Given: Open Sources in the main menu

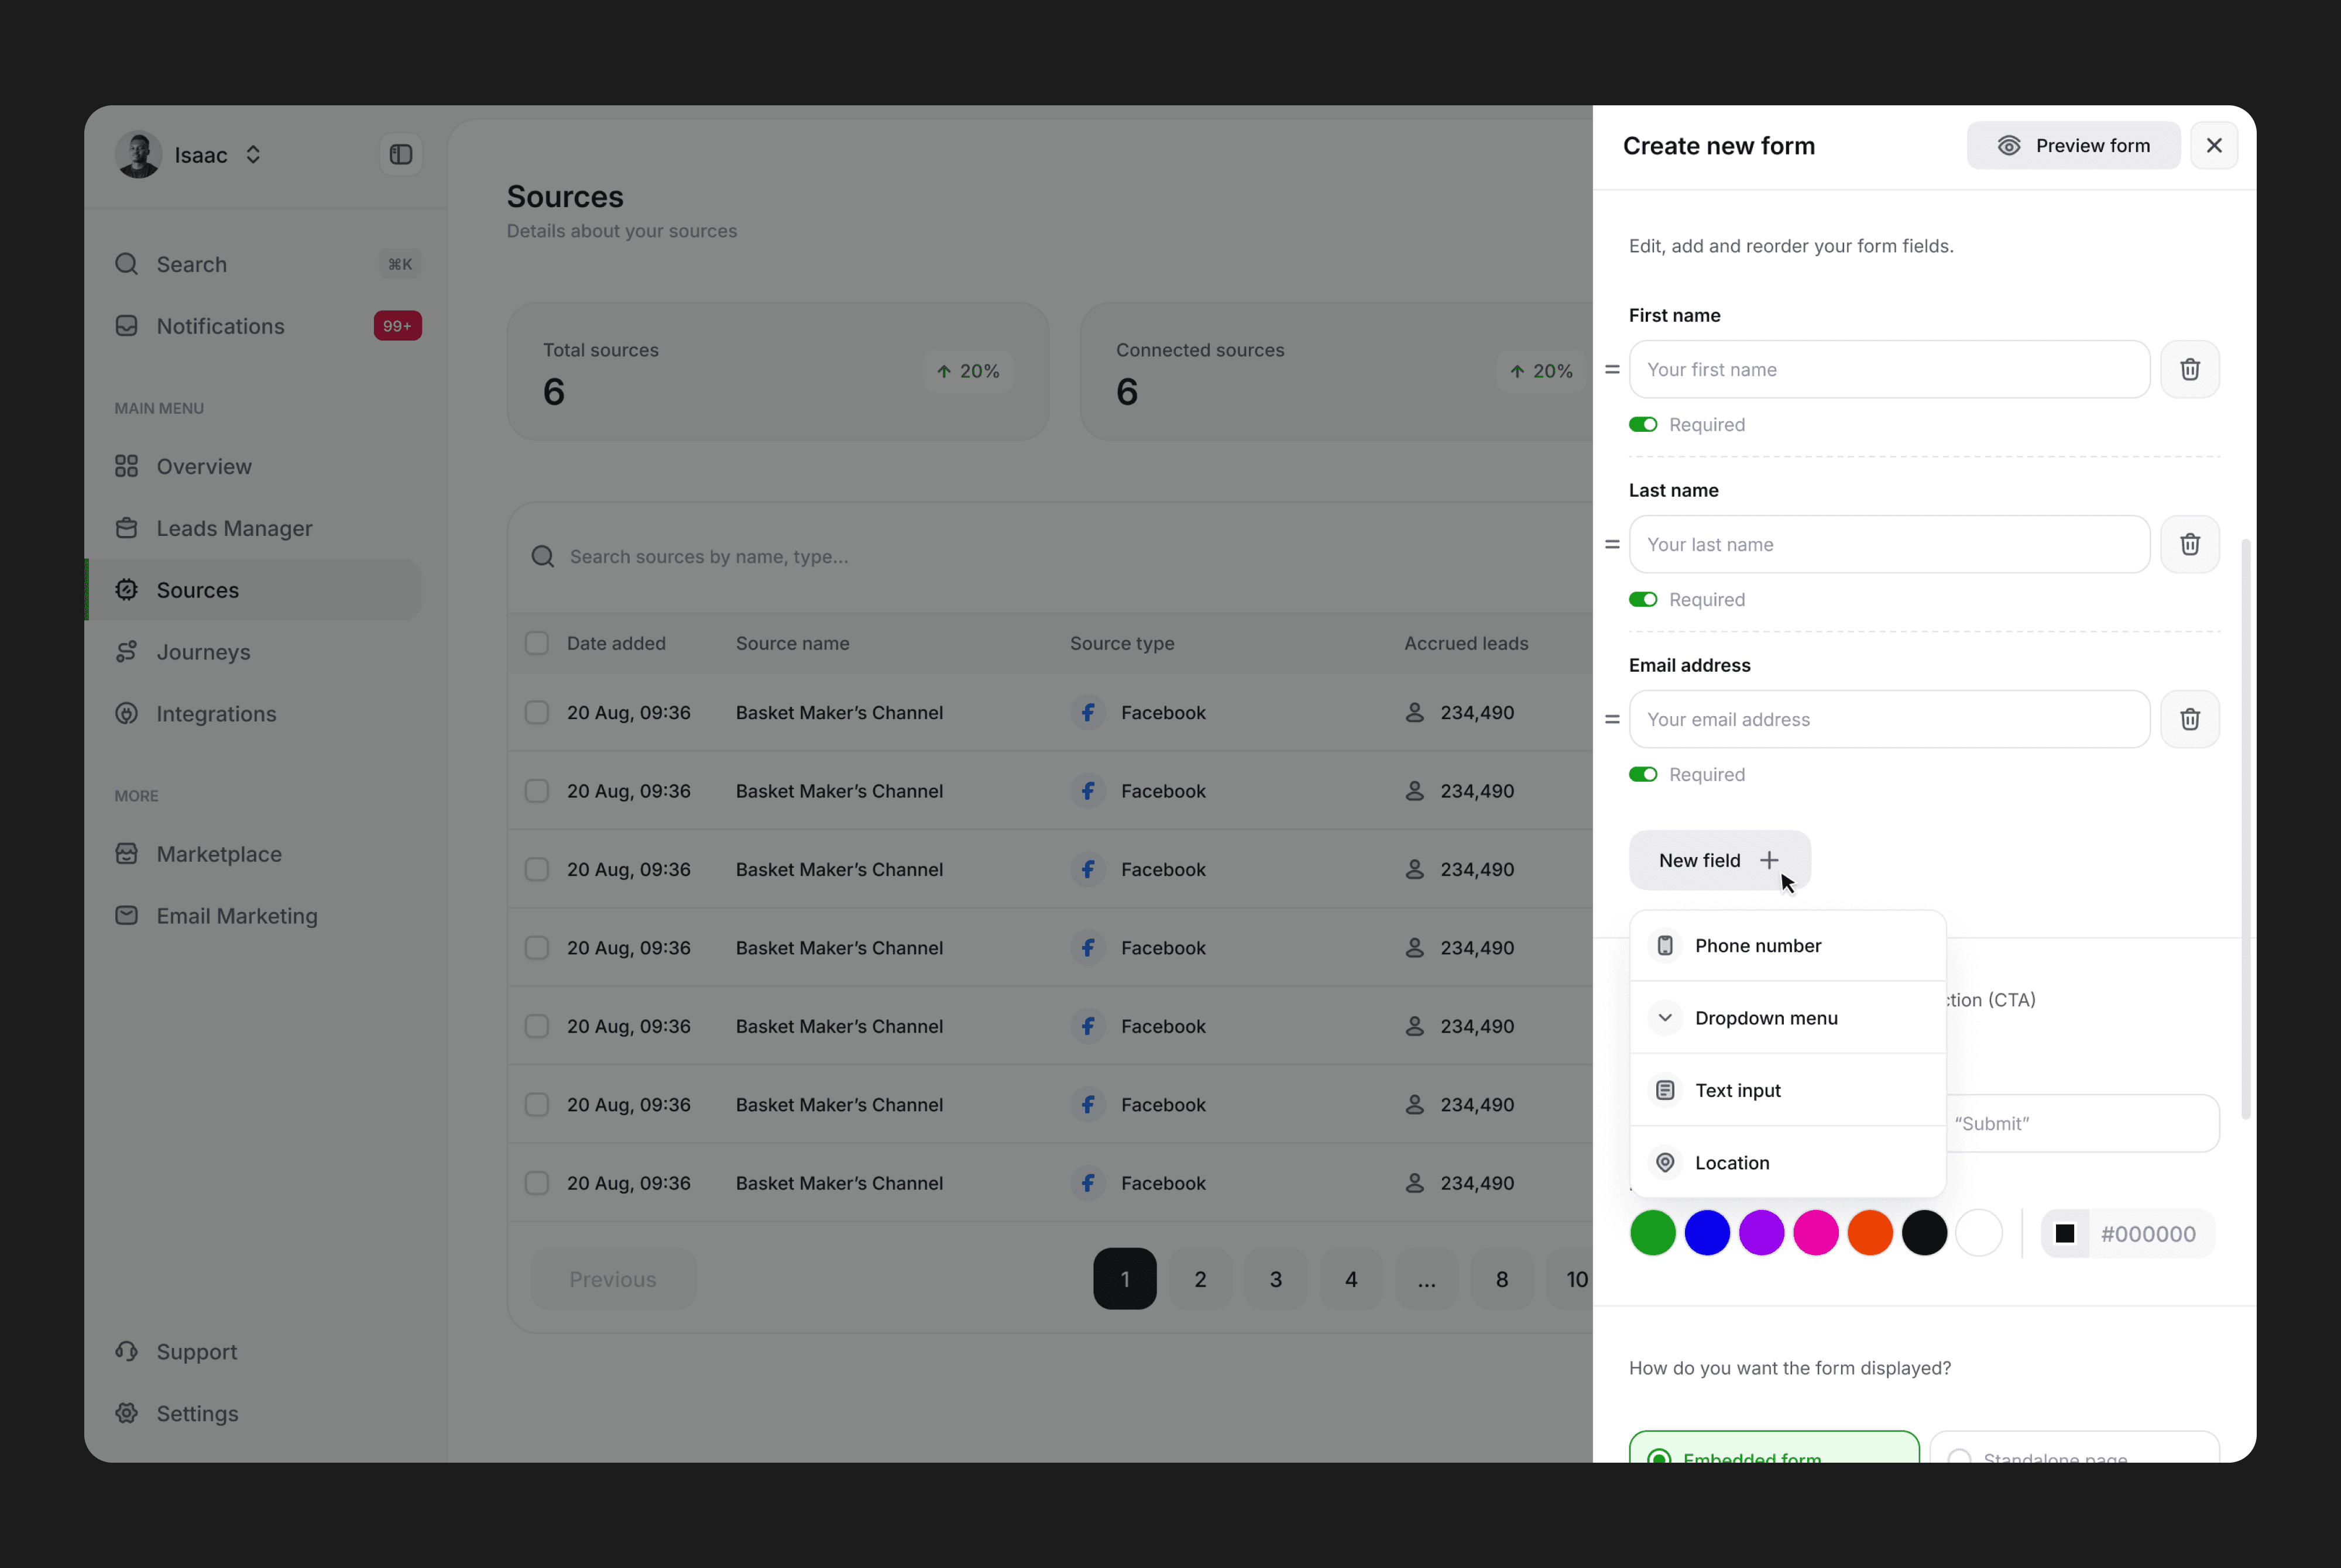Looking at the screenshot, I should pyautogui.click(x=254, y=590).
